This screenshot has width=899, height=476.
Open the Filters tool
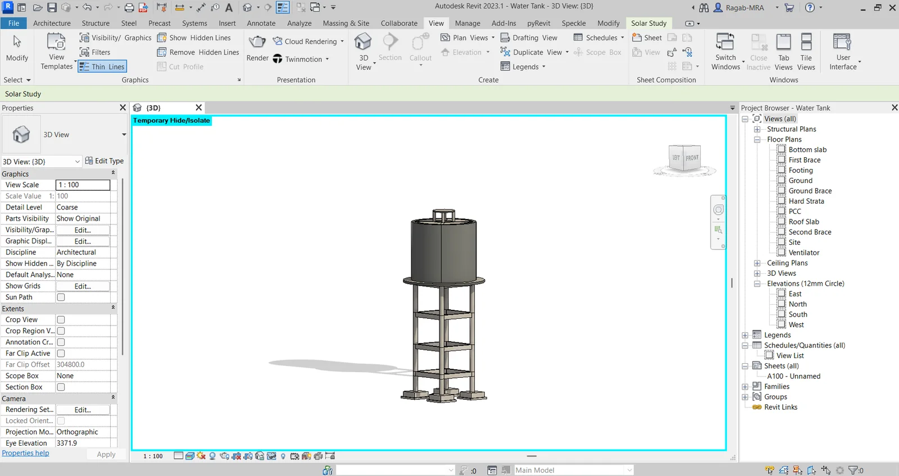(95, 52)
